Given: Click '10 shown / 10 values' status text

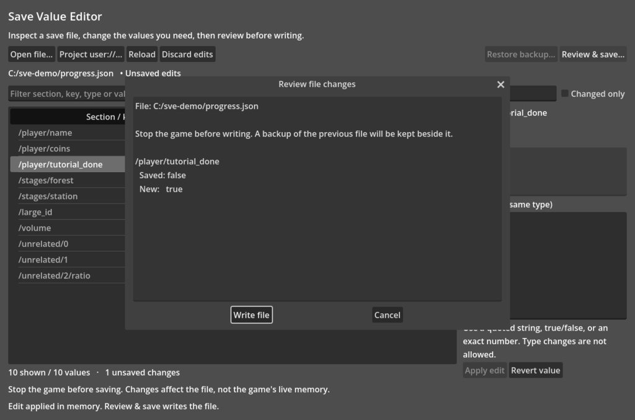Looking at the screenshot, I should pos(49,372).
